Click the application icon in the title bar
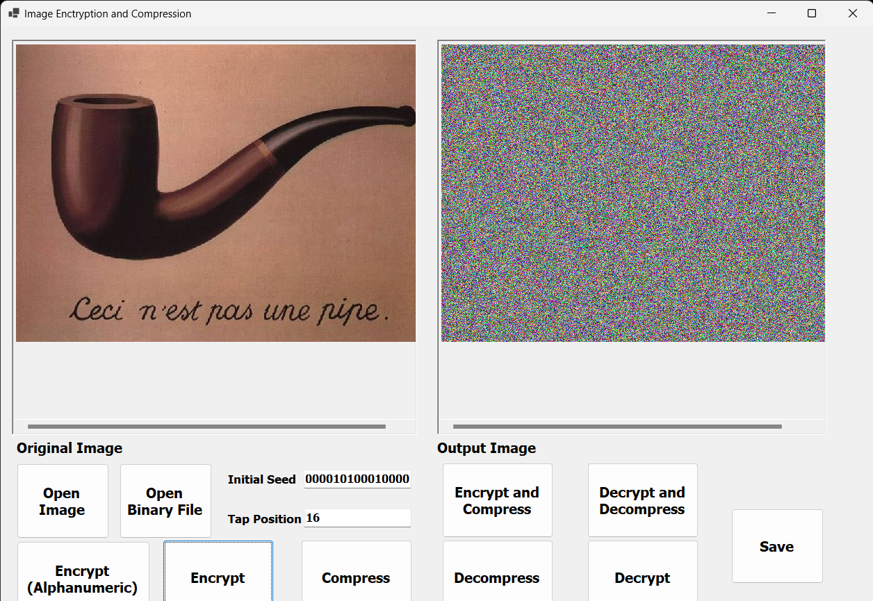Viewport: 873px width, 601px height. coord(14,13)
